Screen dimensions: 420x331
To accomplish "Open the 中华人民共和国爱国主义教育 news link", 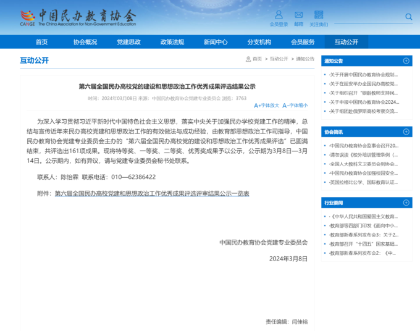I will [364, 217].
